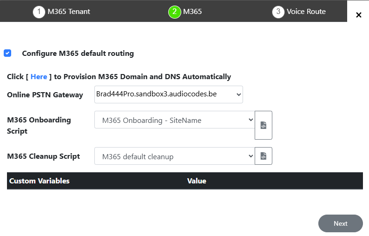
Task: Click the Custom Variables column header
Action: pos(40,181)
